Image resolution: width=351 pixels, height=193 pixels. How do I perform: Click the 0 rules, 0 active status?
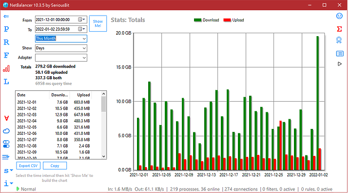click(x=316, y=189)
